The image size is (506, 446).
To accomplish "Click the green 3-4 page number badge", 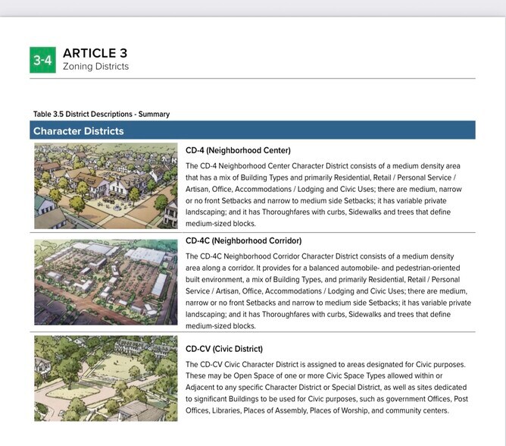I will tap(42, 60).
